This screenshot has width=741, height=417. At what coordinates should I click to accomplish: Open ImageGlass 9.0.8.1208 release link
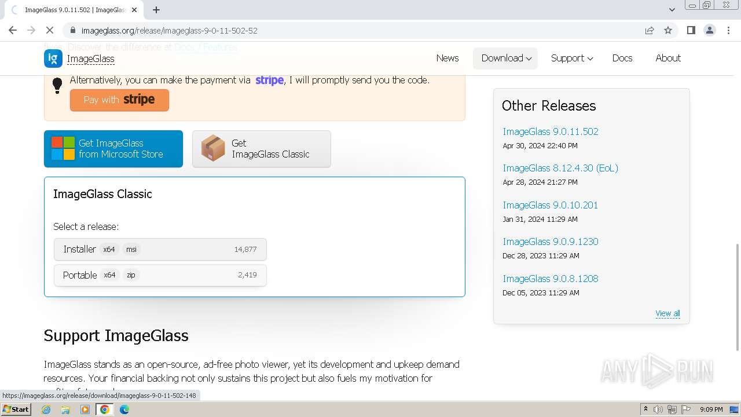551,279
